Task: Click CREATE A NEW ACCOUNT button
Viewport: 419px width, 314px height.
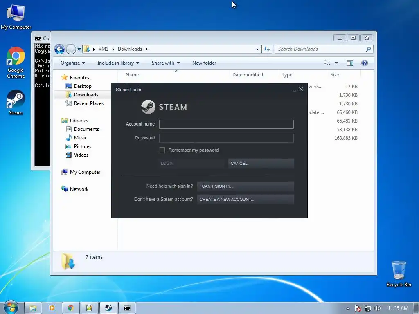Action: point(246,200)
